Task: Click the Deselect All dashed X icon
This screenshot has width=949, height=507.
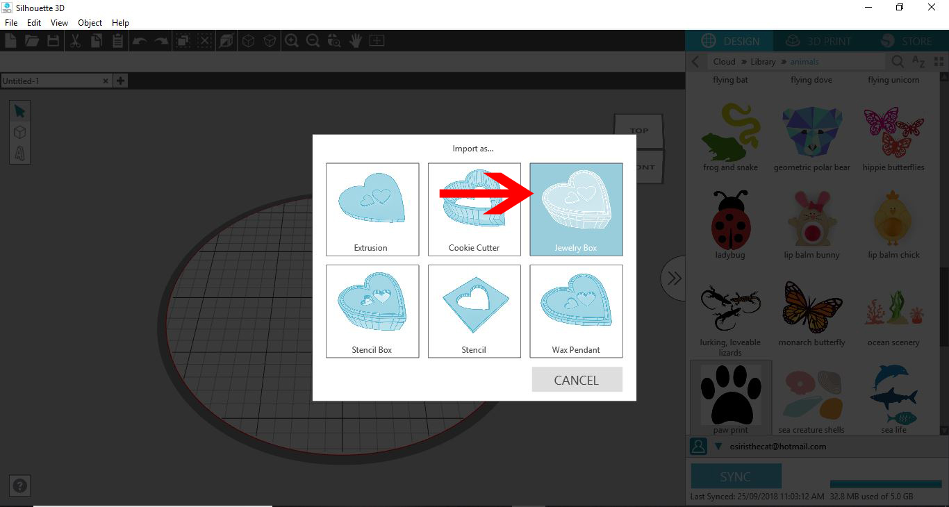Action: coord(204,41)
